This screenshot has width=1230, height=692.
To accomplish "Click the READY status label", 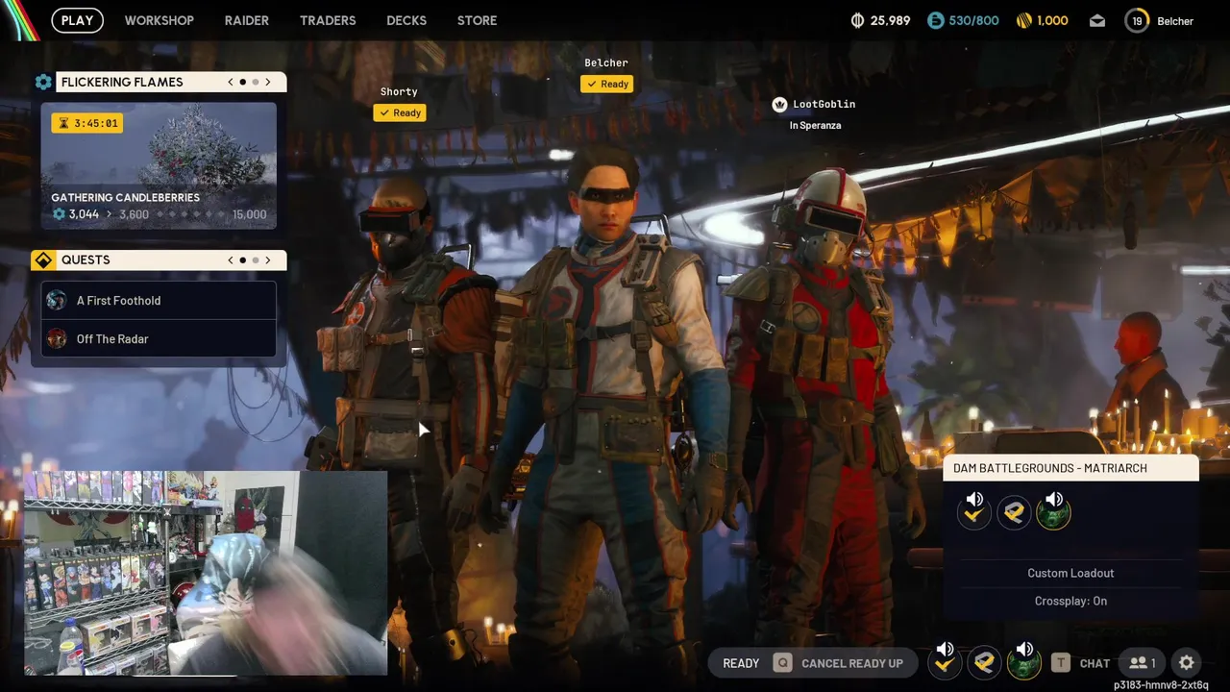I will tap(741, 663).
